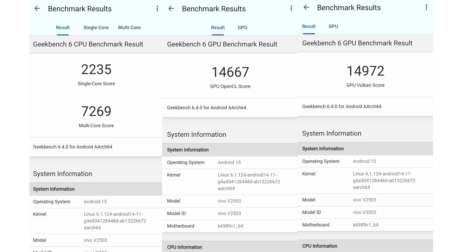Click the Model row on CPU screen
Viewport: 453px width, 252px height.
point(96,240)
